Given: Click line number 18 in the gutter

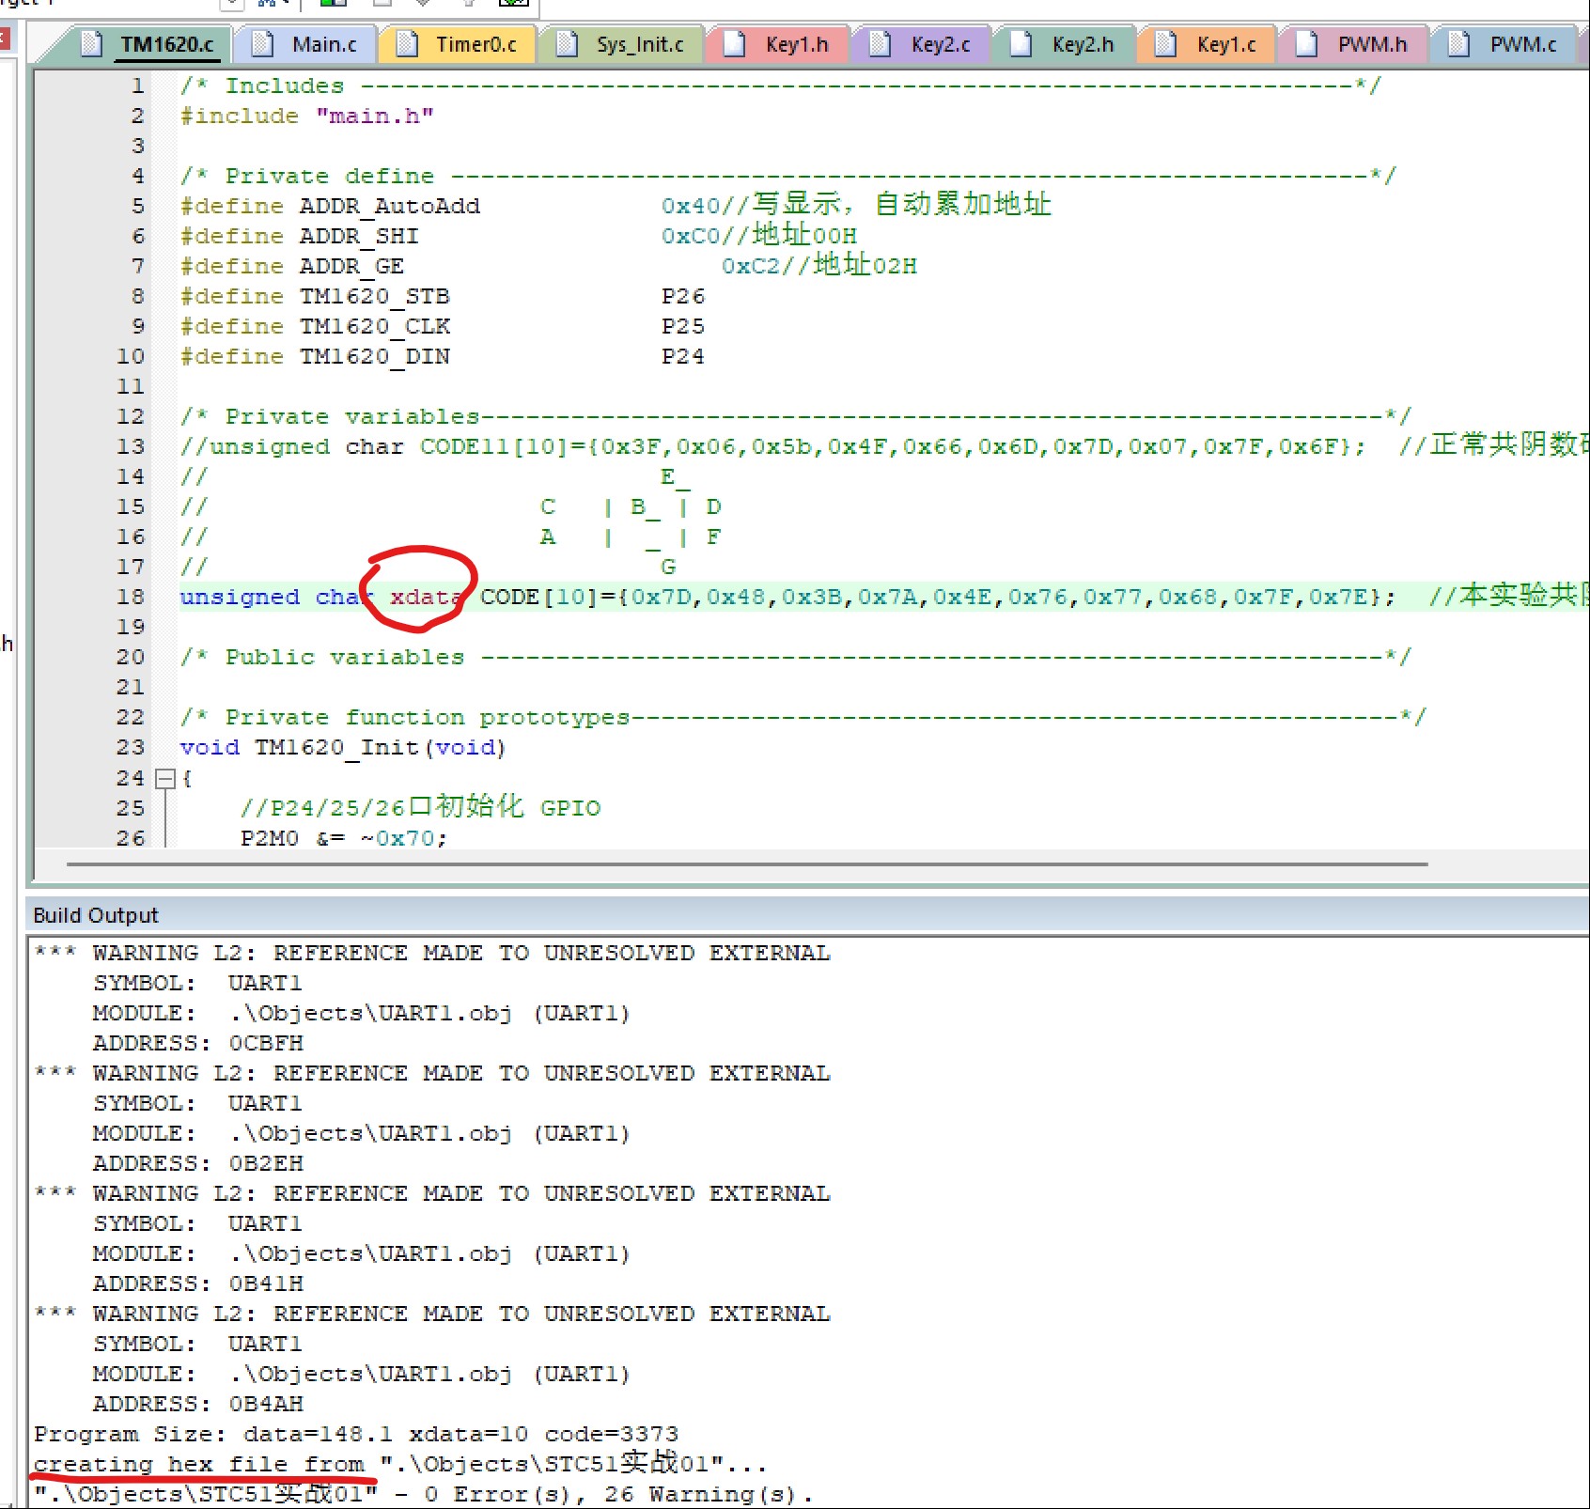Looking at the screenshot, I should 131,597.
